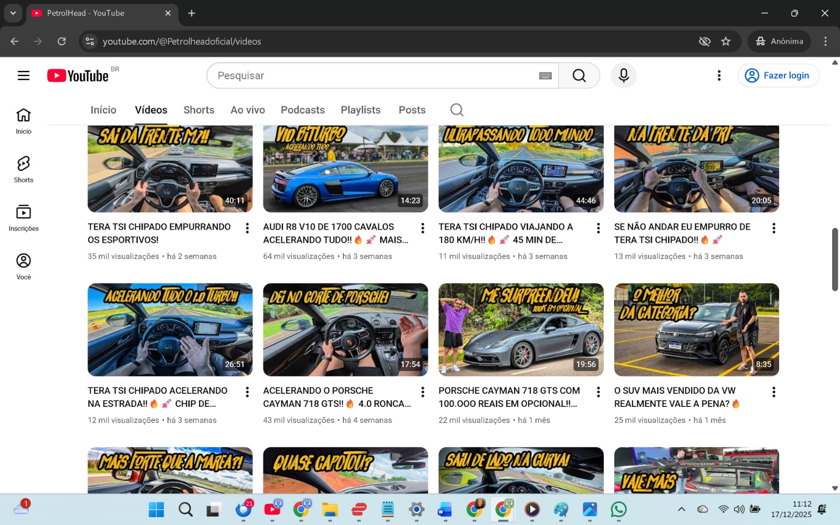
Task: Open Shorts from the left sidebar
Action: [x=24, y=169]
